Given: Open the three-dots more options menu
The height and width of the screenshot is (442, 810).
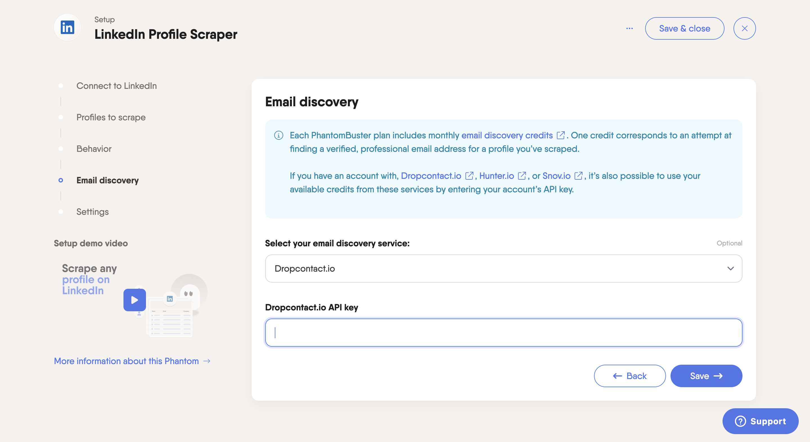Looking at the screenshot, I should (629, 28).
